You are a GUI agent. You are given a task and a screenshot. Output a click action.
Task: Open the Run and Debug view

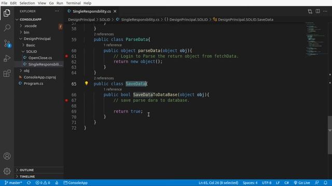click(x=7, y=58)
